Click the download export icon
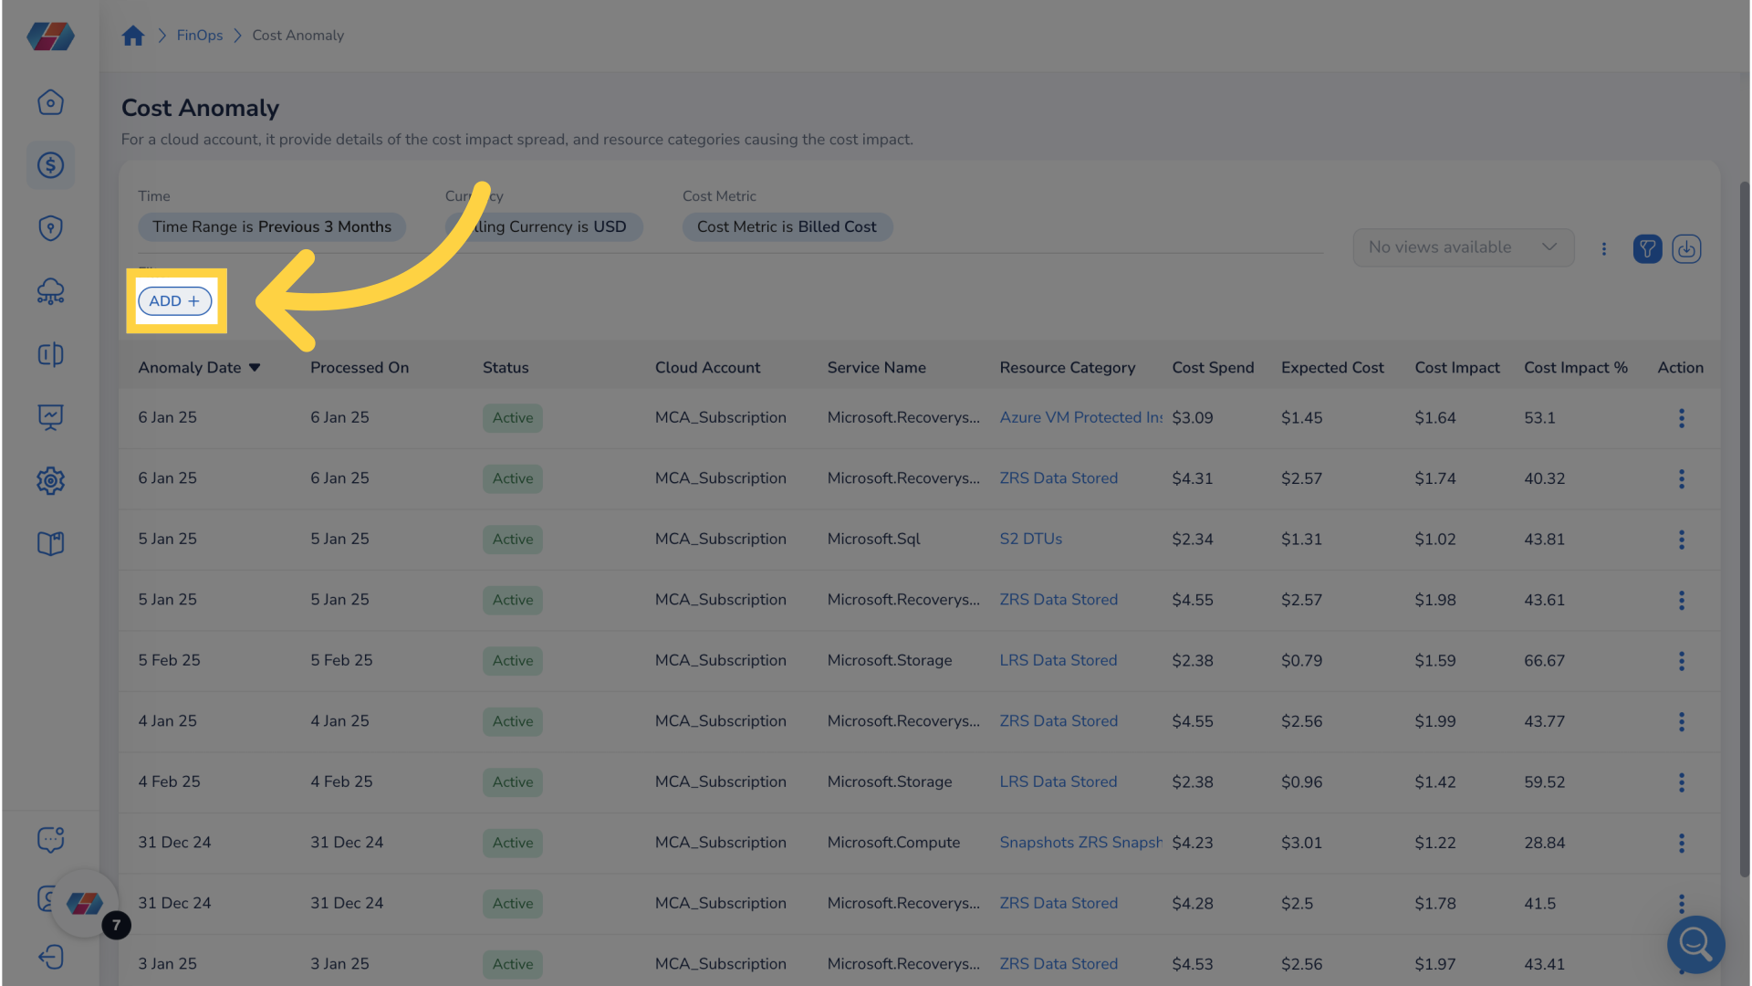 1686,248
